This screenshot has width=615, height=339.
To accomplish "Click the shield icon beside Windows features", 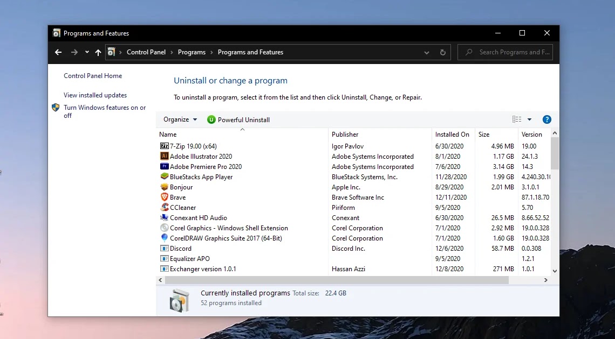I will pyautogui.click(x=56, y=108).
